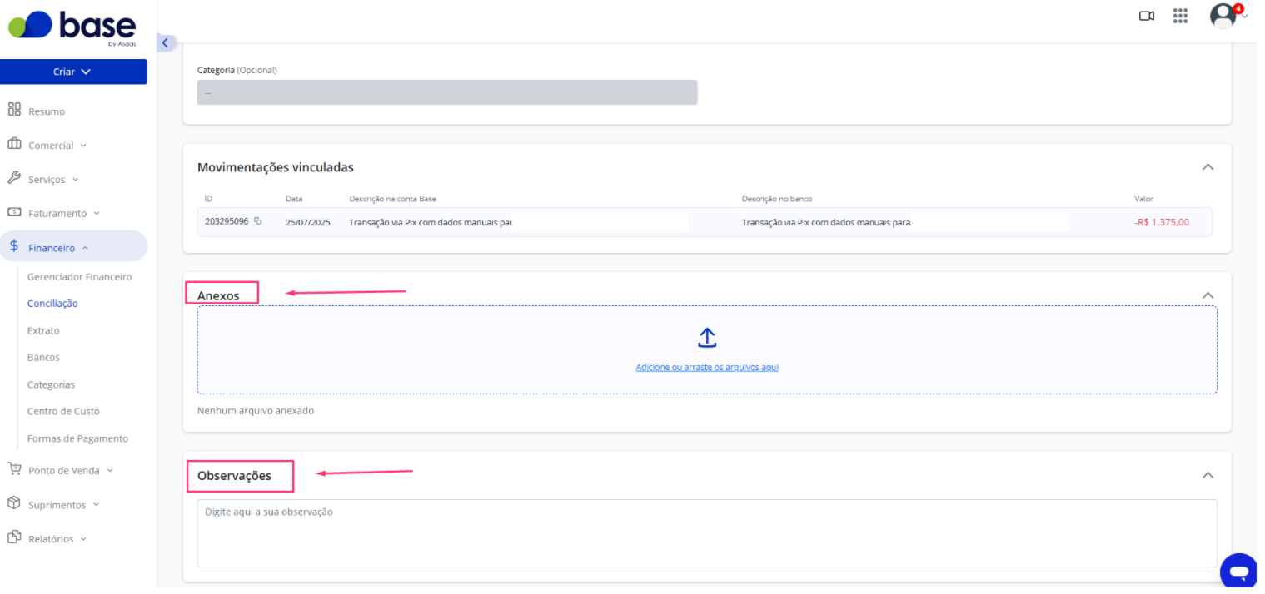Copy transaction ID 203295096 with copy icon

(258, 221)
